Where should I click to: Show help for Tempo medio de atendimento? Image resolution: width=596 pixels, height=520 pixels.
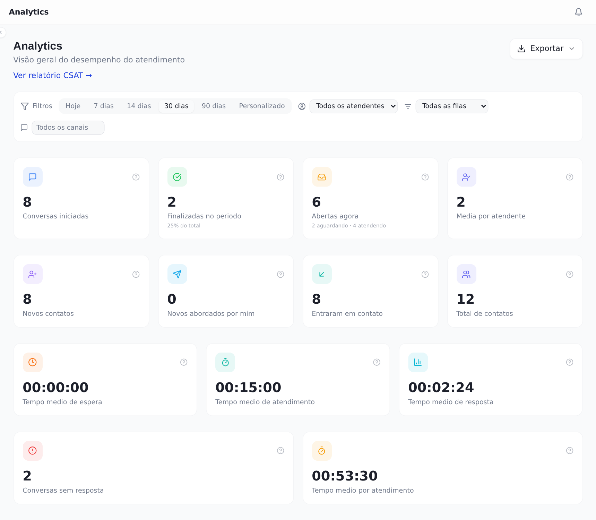[x=377, y=362]
